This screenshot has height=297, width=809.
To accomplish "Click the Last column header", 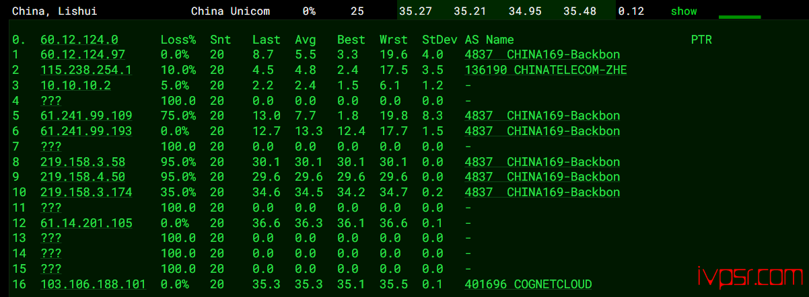I will pyautogui.click(x=267, y=40).
